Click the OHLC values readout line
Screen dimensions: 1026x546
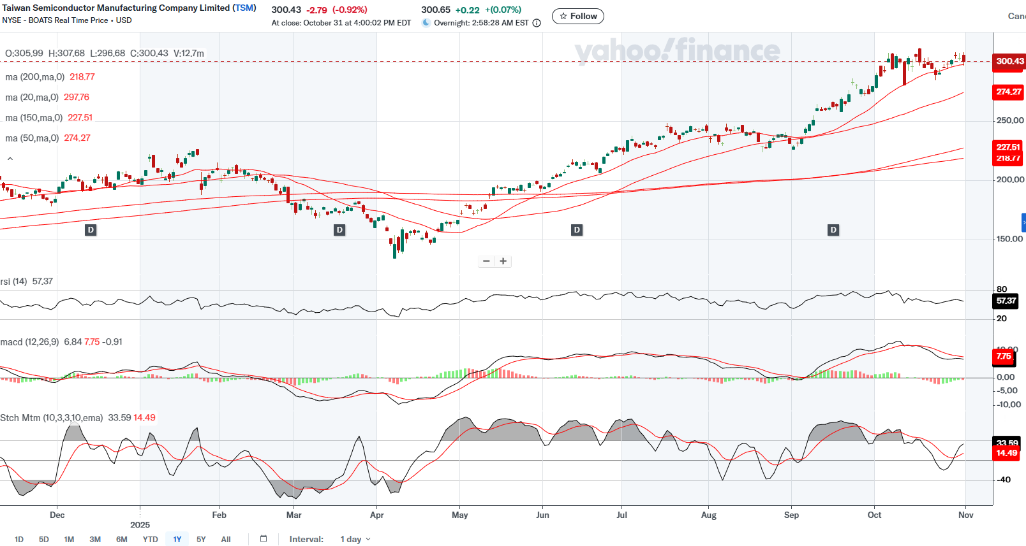(x=105, y=54)
